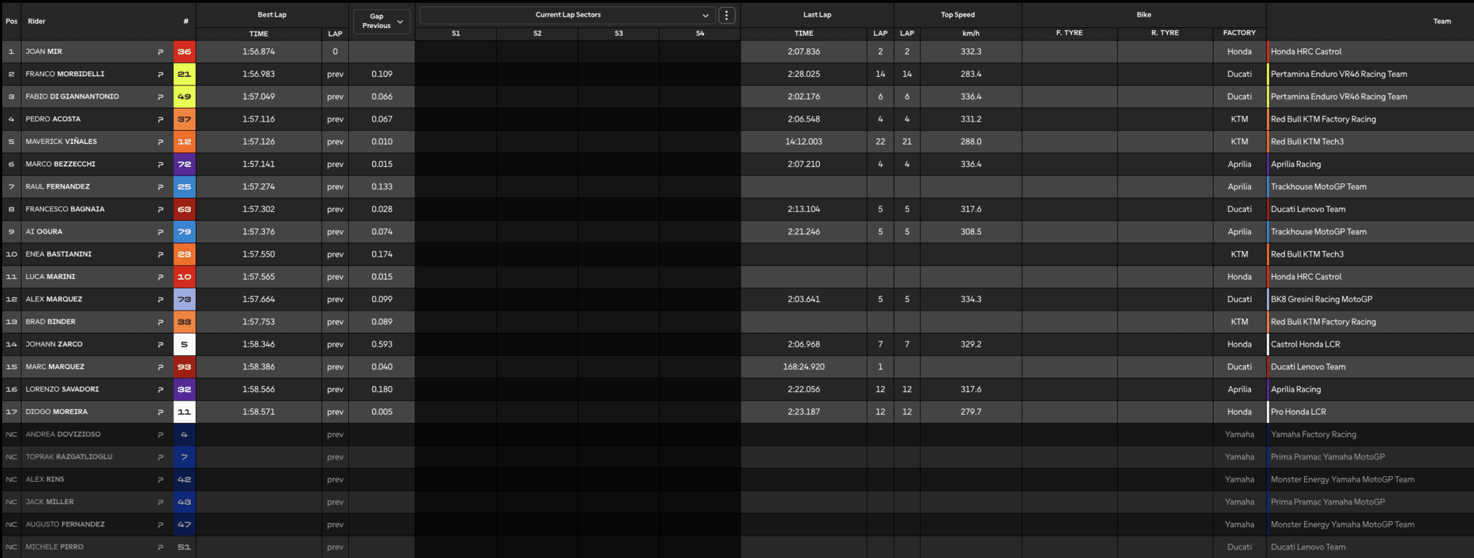Image resolution: width=1474 pixels, height=558 pixels.
Task: Click the Team column header
Action: coord(1442,21)
